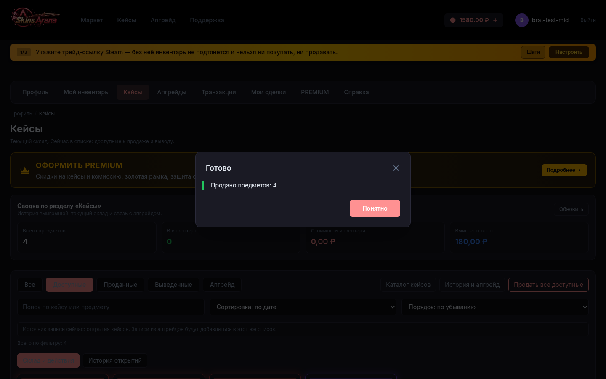Open the PREMIUM tab
This screenshot has width=606, height=379.
[x=315, y=92]
